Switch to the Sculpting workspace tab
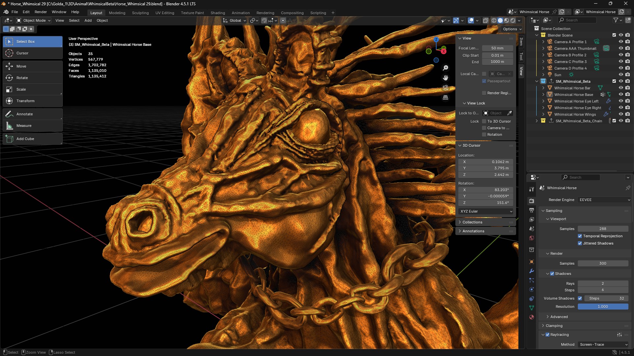 (140, 13)
